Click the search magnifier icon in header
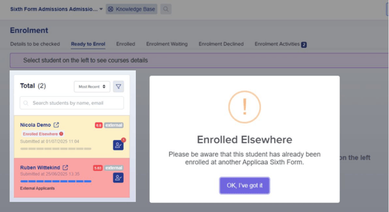Viewport: 389px width, 212px height. click(x=165, y=9)
